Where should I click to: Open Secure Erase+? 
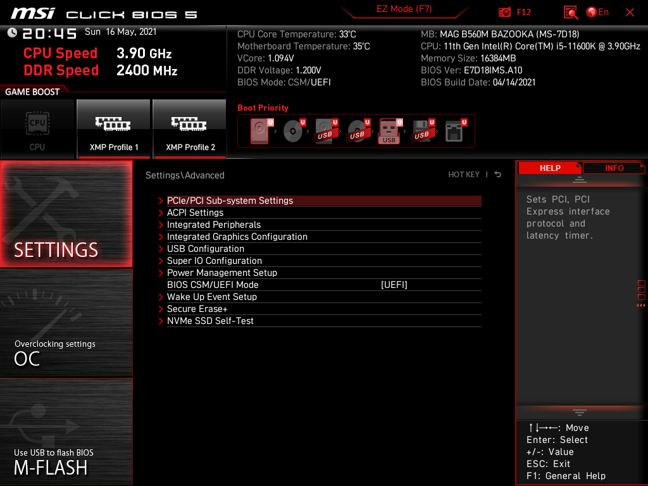(324, 308)
